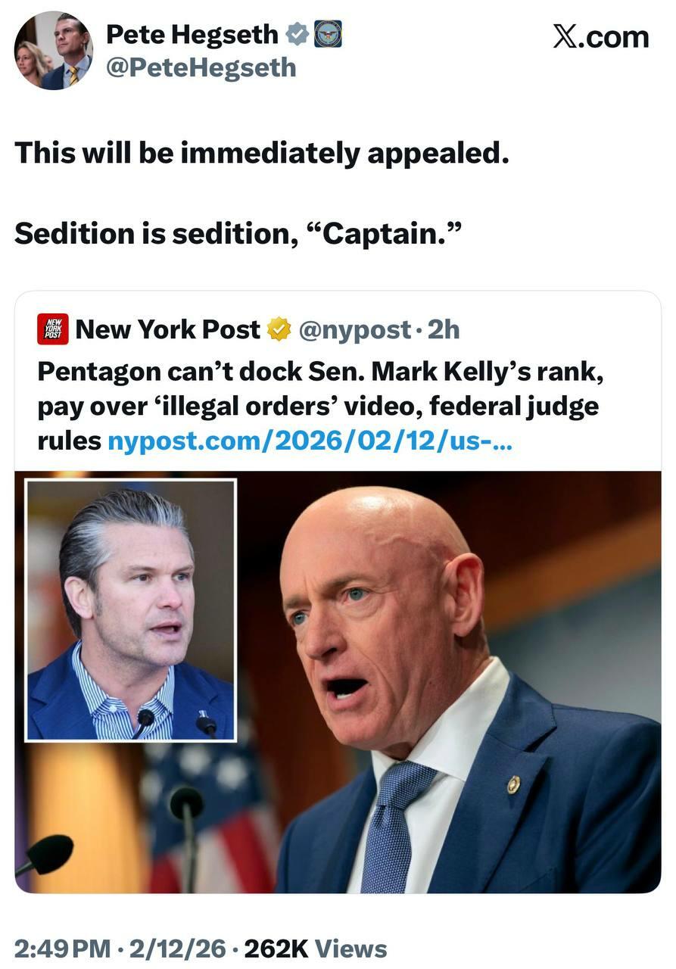The height and width of the screenshot is (969, 676).
Task: Click the 2h timestamp on quoted post
Action: pos(444,329)
